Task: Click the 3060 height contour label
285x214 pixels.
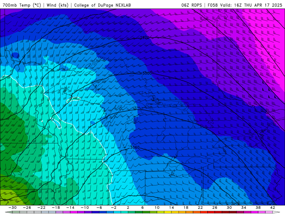Action: click(x=135, y=147)
